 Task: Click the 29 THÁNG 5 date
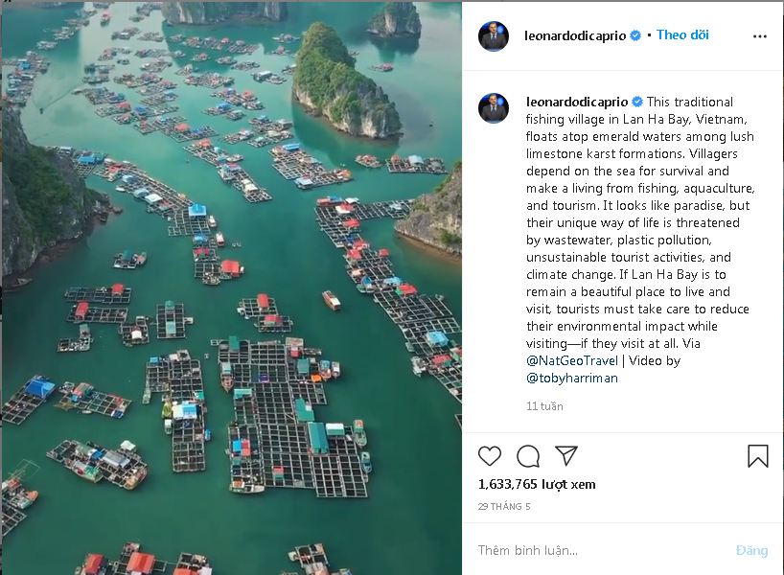[504, 507]
